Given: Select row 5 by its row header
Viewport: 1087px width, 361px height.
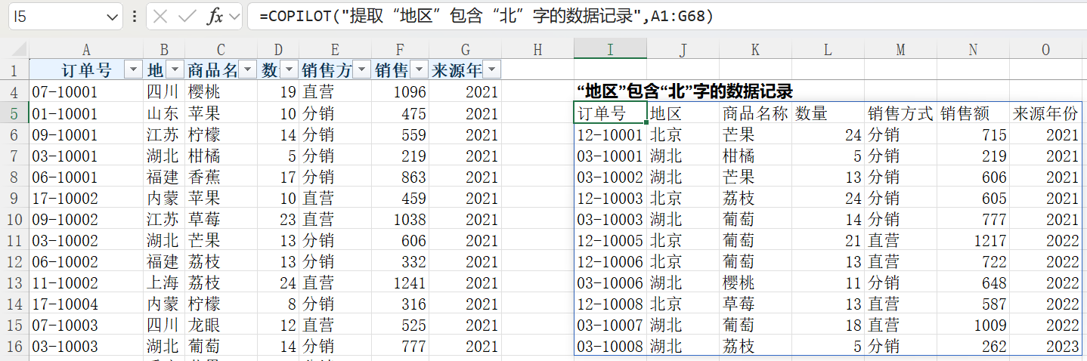Looking at the screenshot, I should click(x=14, y=113).
